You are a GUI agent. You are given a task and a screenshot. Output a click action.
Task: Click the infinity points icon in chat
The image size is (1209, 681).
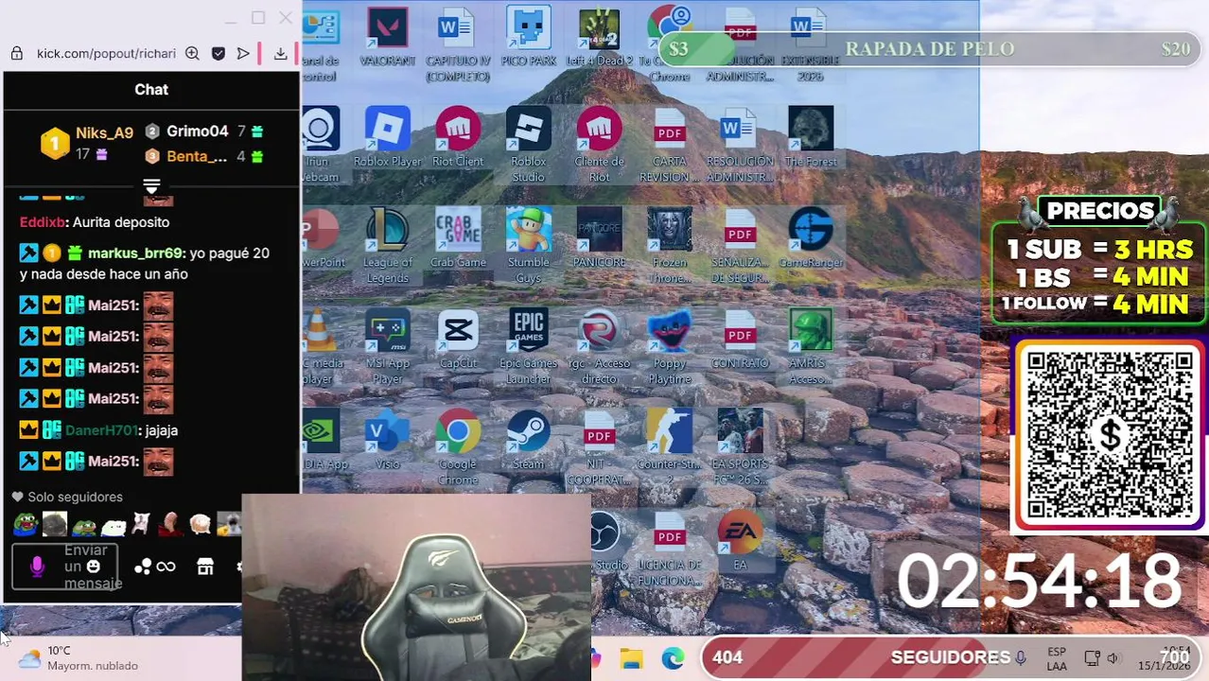click(166, 567)
